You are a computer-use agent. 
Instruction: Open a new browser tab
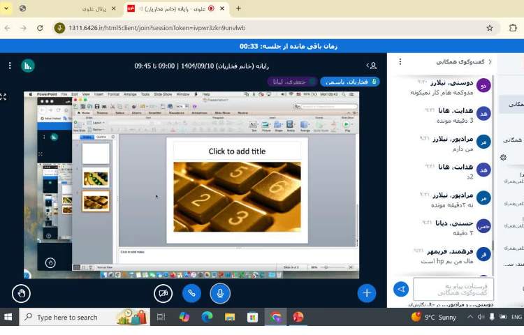point(238,8)
